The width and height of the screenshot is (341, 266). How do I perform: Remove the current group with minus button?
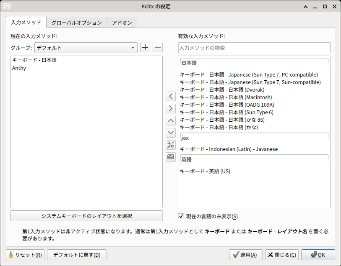click(x=158, y=47)
